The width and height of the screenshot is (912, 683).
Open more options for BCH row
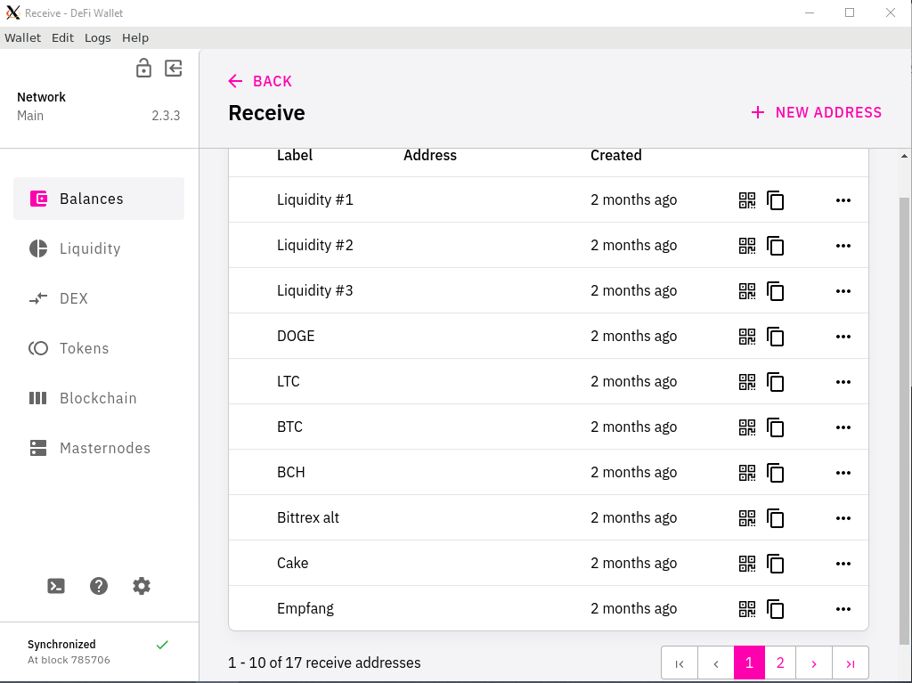coord(843,472)
